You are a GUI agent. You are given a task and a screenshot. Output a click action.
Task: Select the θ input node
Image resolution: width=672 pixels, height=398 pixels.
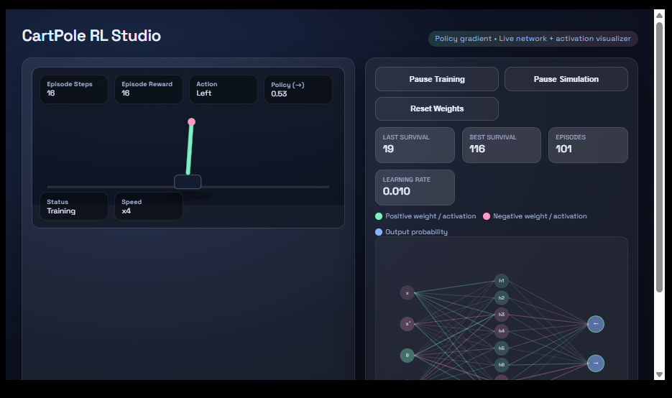point(408,355)
